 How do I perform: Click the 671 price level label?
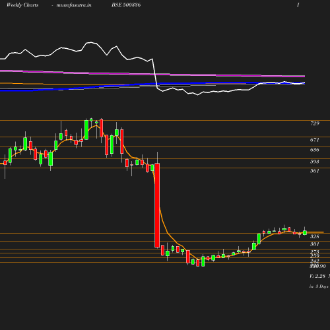pos(315,140)
